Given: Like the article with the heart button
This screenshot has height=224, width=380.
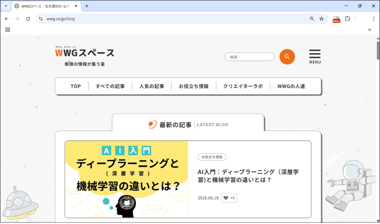Looking at the screenshot, I should (229, 198).
